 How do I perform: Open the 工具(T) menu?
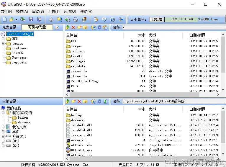click(x=54, y=12)
